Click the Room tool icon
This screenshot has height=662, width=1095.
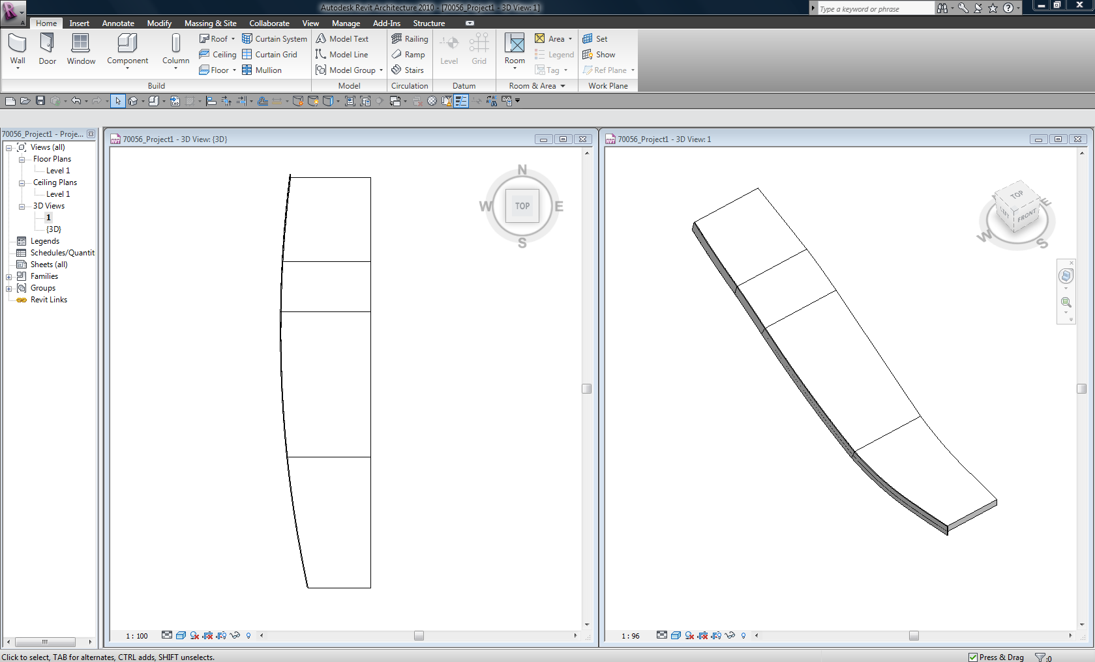coord(515,44)
